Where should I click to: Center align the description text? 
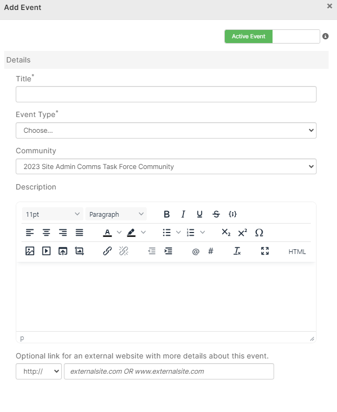point(46,233)
